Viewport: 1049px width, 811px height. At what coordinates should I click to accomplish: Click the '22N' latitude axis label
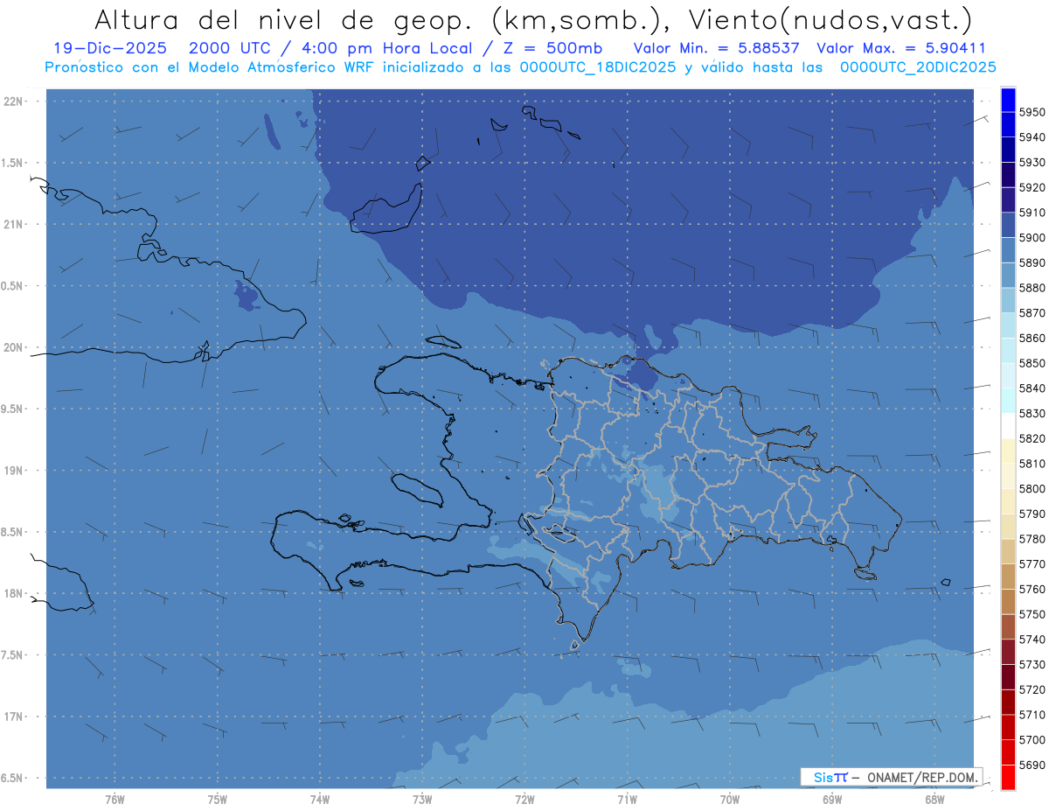[15, 101]
